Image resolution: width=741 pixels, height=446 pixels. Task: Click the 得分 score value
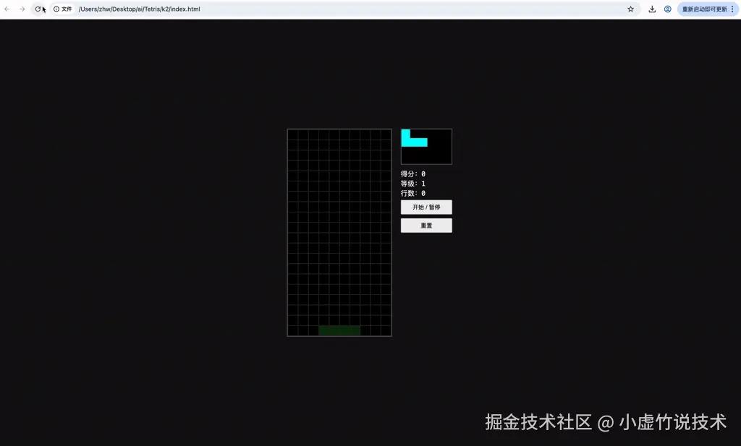coord(423,173)
